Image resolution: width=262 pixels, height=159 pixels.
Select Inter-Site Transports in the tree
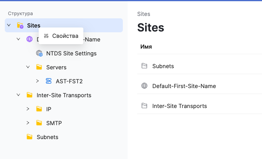click(64, 95)
